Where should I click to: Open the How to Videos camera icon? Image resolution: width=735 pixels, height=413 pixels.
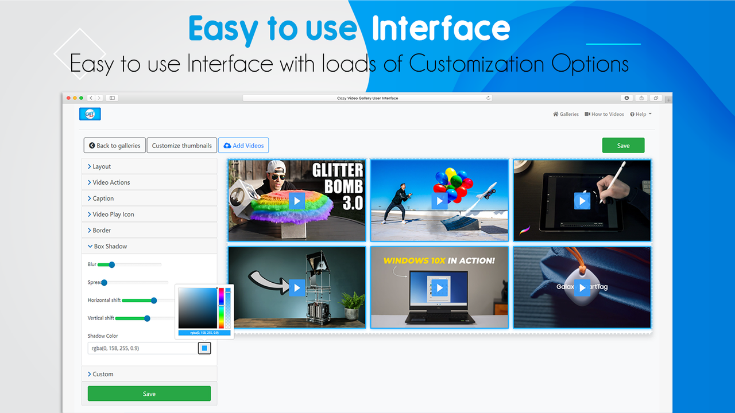point(586,114)
